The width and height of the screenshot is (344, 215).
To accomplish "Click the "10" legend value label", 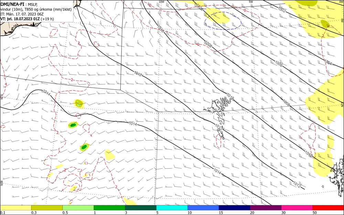I will tap(190, 213).
